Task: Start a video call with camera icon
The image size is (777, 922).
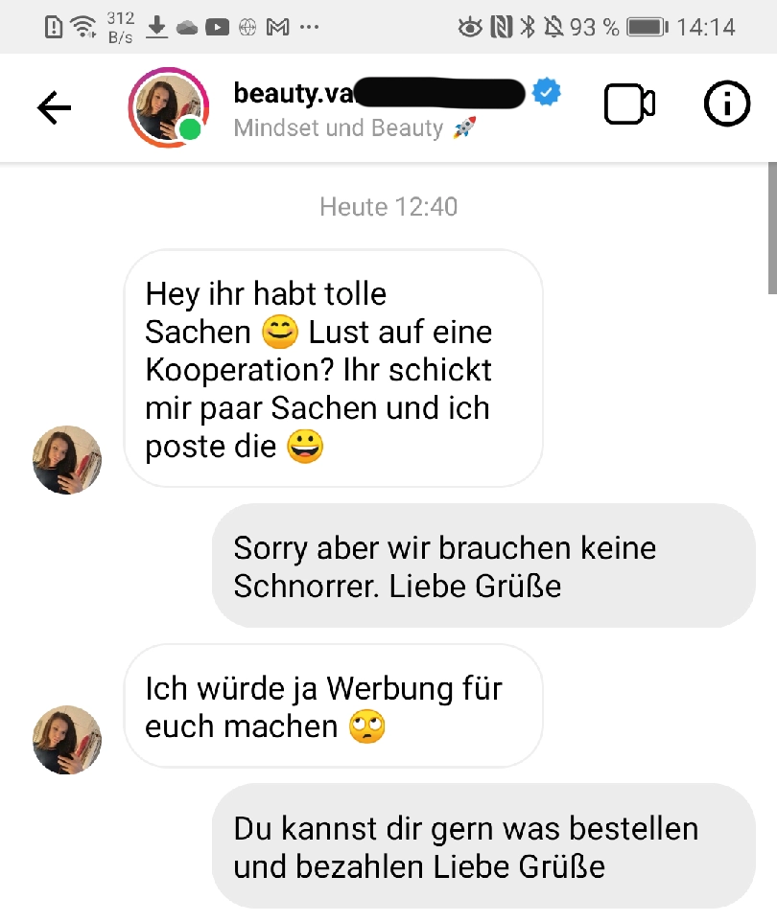Action: click(x=629, y=104)
